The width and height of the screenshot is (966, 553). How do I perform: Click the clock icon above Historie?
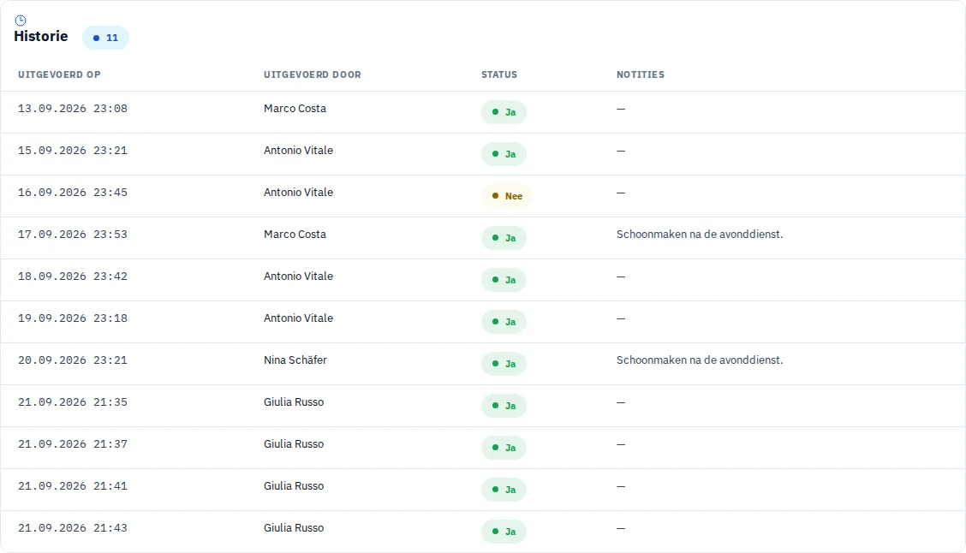click(21, 21)
